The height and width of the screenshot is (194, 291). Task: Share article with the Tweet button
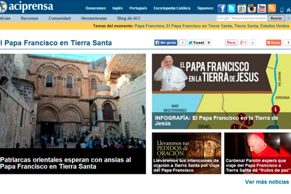pos(196,42)
